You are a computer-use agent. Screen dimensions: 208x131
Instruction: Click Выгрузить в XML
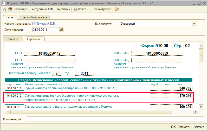click(x=42, y=9)
